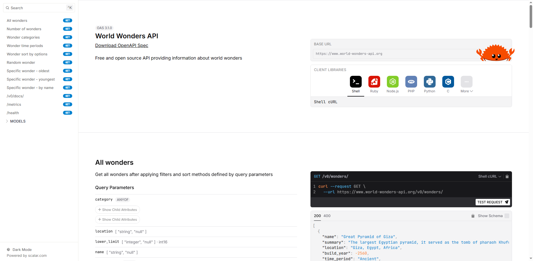Screen dimensions: 533x261
Task: Expand first Show Child Attributes under category
Action: [x=118, y=210]
